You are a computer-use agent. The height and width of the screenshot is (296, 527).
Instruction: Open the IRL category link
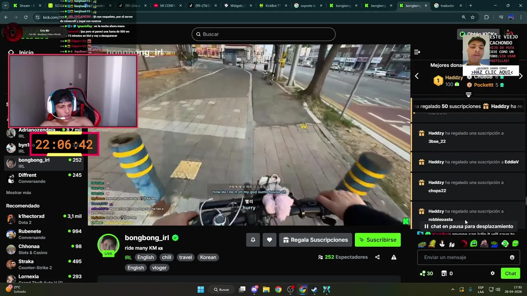128,258
